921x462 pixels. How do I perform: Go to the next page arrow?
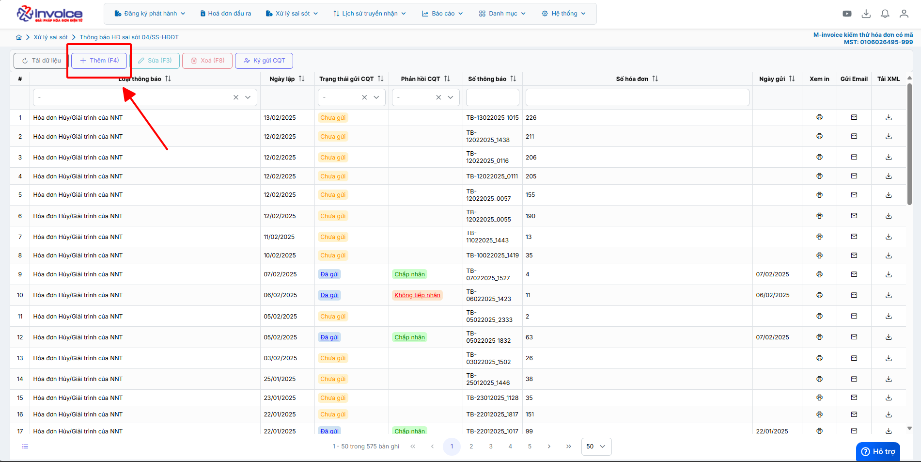(549, 446)
